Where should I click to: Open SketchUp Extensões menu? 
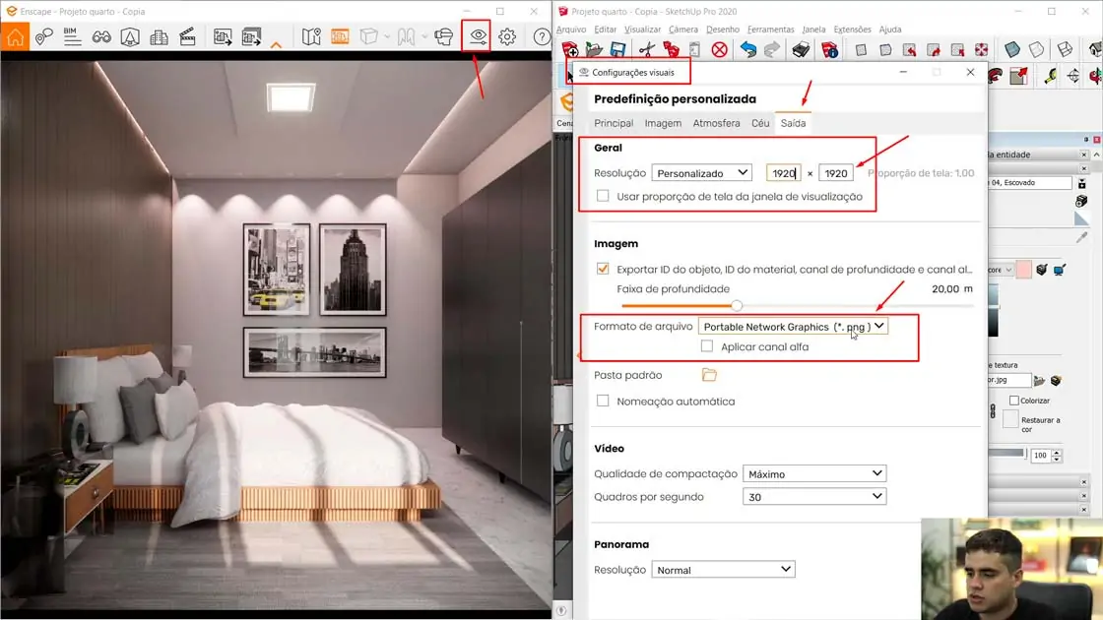pos(852,30)
